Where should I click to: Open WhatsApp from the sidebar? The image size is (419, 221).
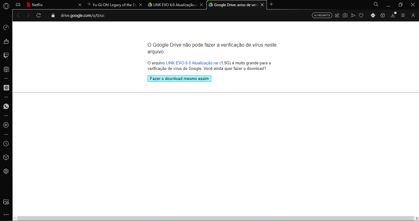coord(6,106)
